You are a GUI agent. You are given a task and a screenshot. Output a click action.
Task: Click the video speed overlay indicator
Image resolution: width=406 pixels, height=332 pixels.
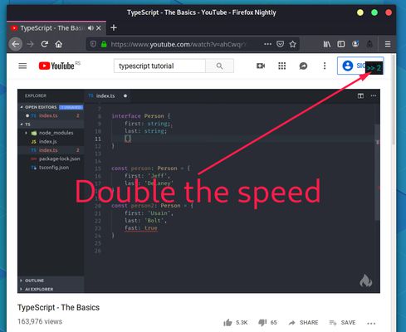[x=374, y=68]
